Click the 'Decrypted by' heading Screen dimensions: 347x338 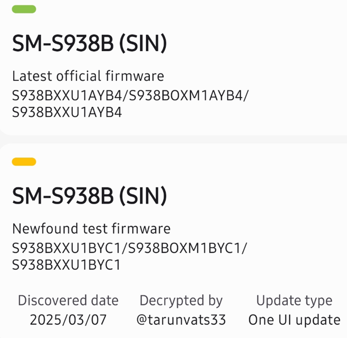(181, 301)
